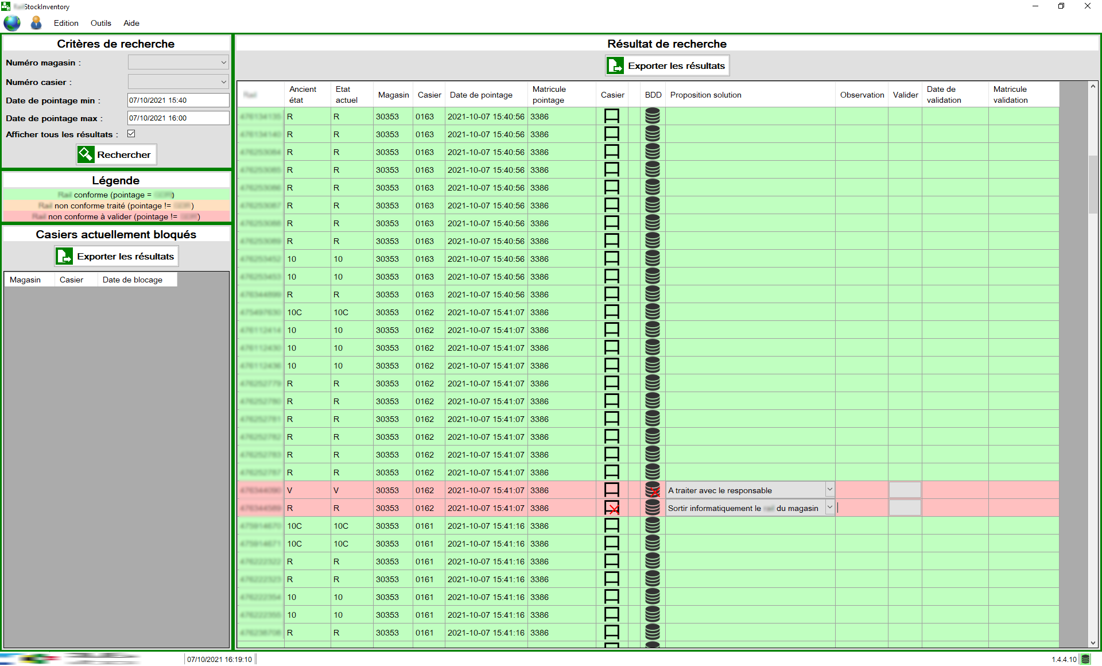The height and width of the screenshot is (666, 1102).
Task: Export results in Résultat de recherche panel
Action: [667, 66]
